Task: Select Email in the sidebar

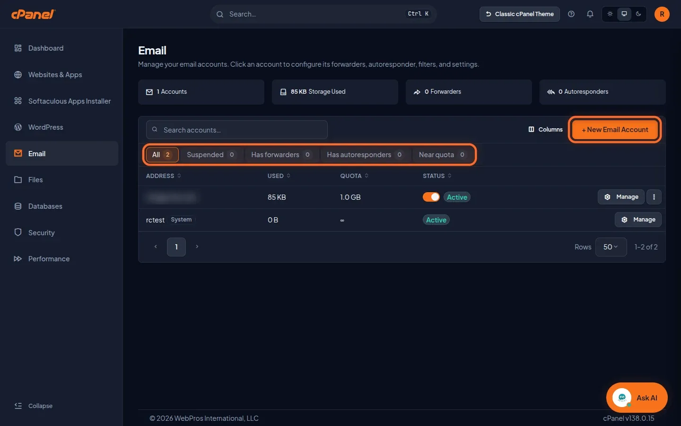Action: coord(62,153)
